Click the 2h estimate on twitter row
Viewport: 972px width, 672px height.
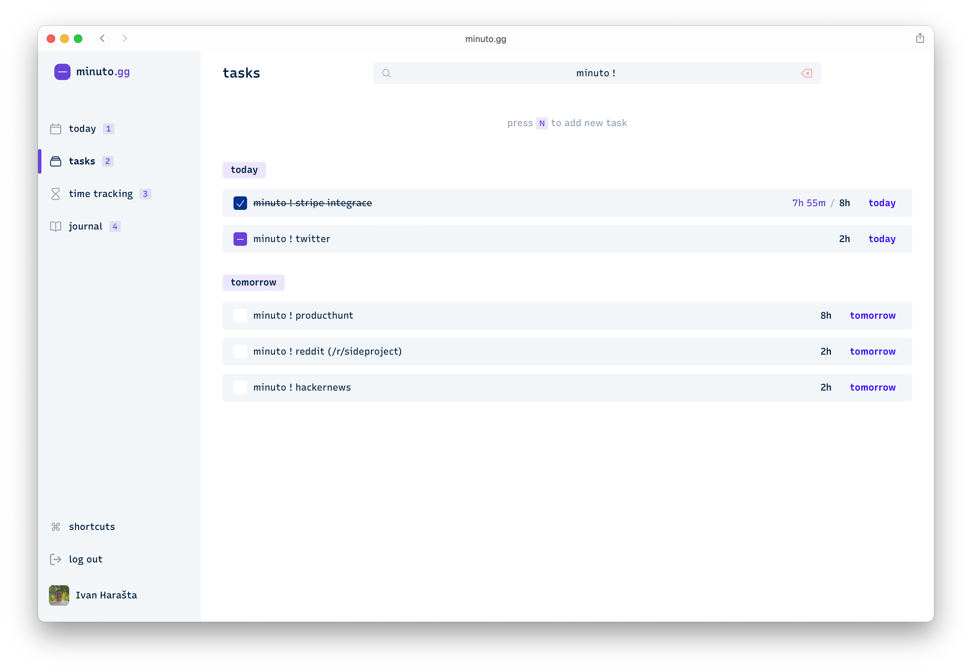coord(844,239)
